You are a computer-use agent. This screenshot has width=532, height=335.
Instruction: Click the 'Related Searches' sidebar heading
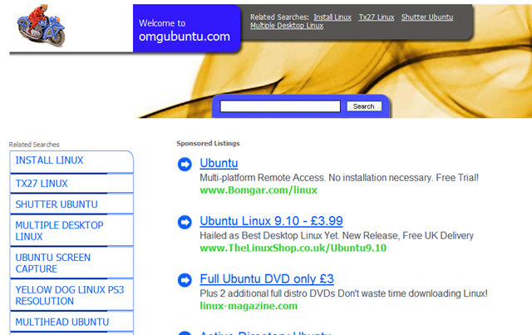tap(34, 145)
